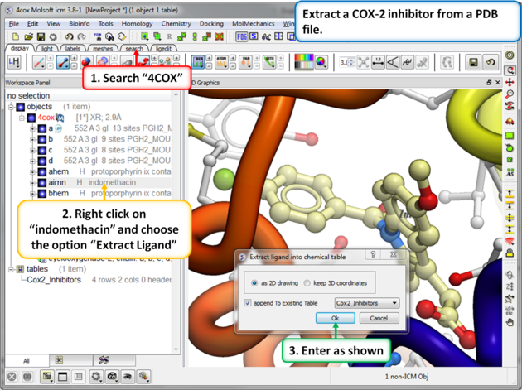Viewport: 522px width, 390px height.
Task: Select the 'keep 3D coordinates' radio button
Action: click(x=307, y=283)
